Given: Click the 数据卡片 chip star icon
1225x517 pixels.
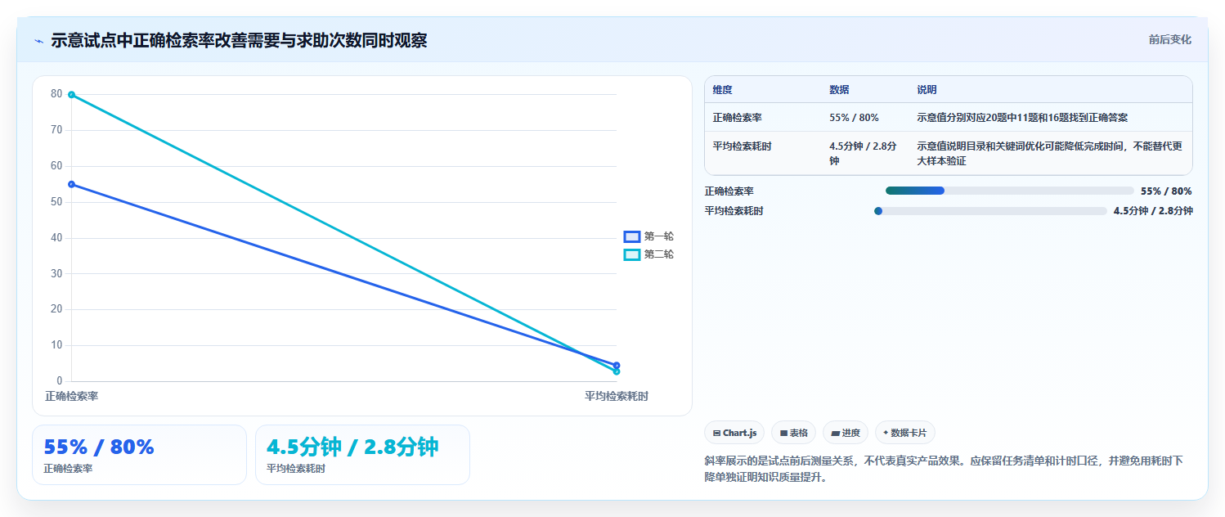Looking at the screenshot, I should [886, 433].
